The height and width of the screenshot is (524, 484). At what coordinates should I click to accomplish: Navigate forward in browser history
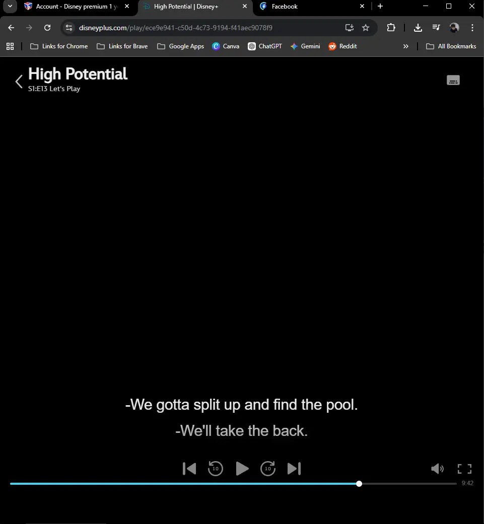[x=29, y=28]
